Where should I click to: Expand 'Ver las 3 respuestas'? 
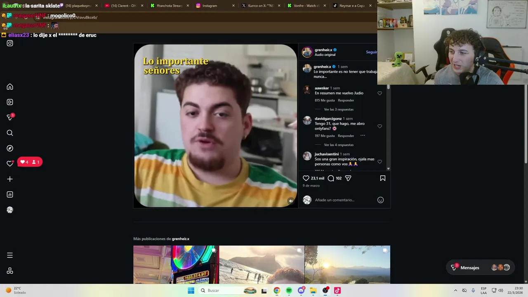pyautogui.click(x=339, y=109)
